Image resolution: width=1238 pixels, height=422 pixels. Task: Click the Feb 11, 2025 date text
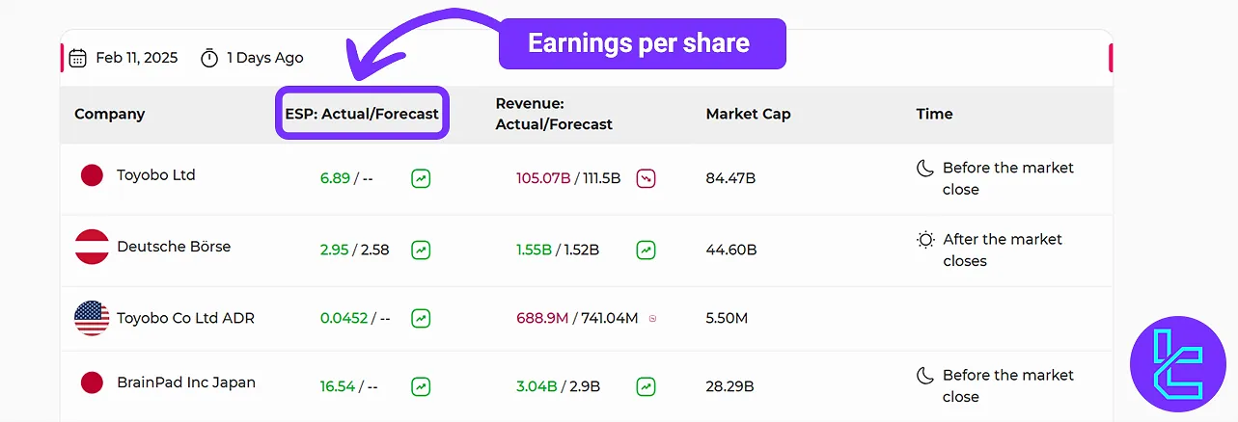137,58
